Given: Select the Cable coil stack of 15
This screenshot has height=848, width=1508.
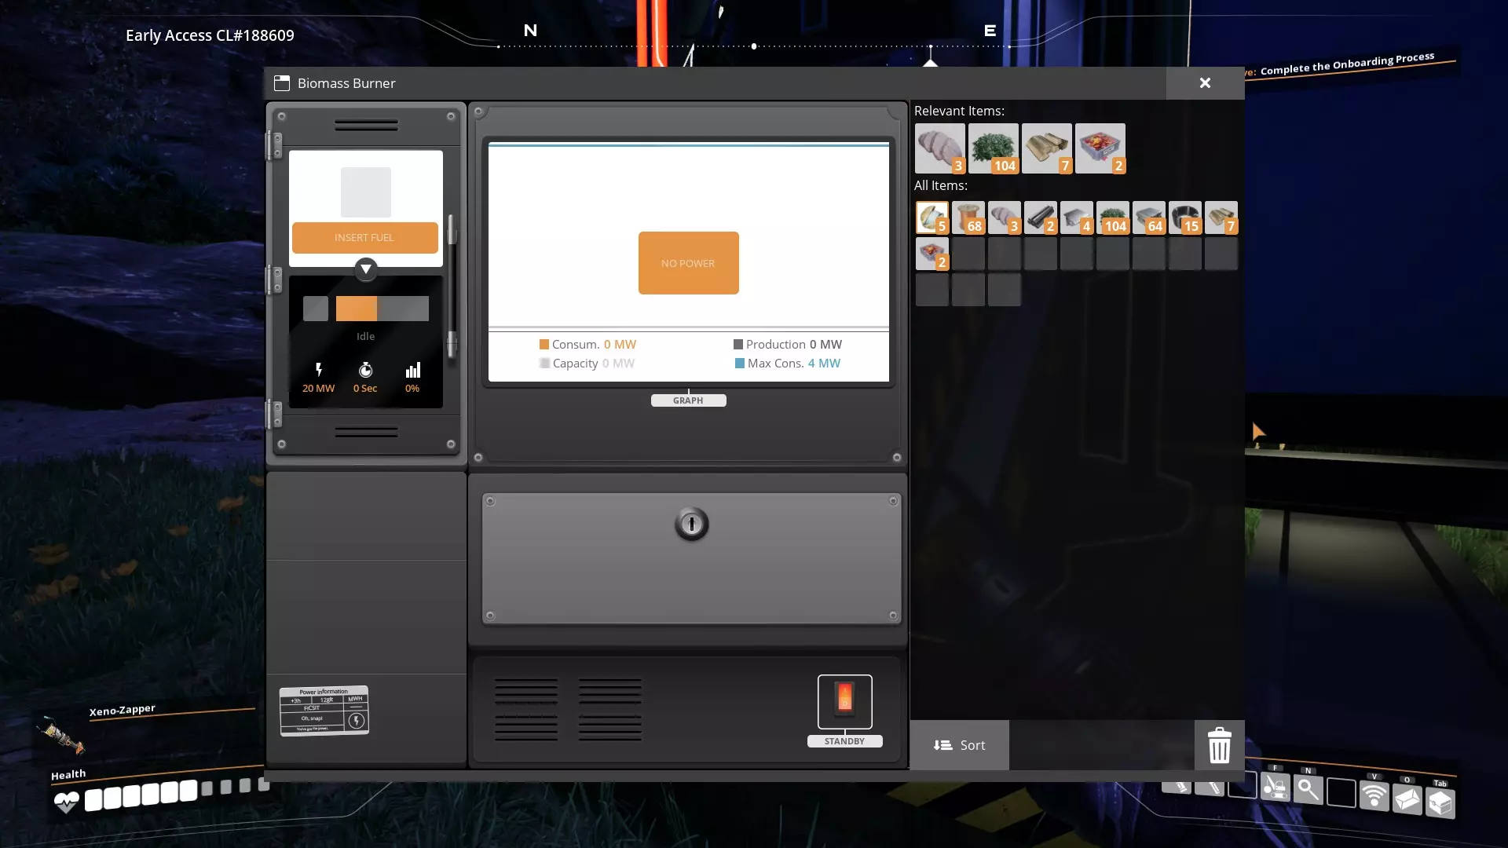Looking at the screenshot, I should point(1184,217).
